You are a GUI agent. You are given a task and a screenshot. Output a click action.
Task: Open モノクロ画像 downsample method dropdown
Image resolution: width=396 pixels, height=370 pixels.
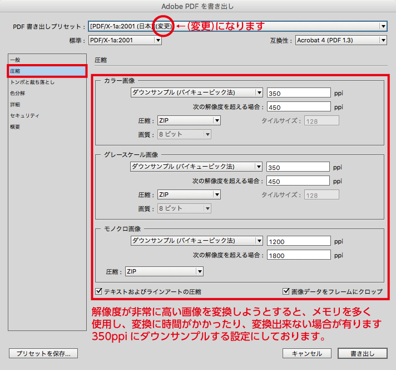coord(197,241)
